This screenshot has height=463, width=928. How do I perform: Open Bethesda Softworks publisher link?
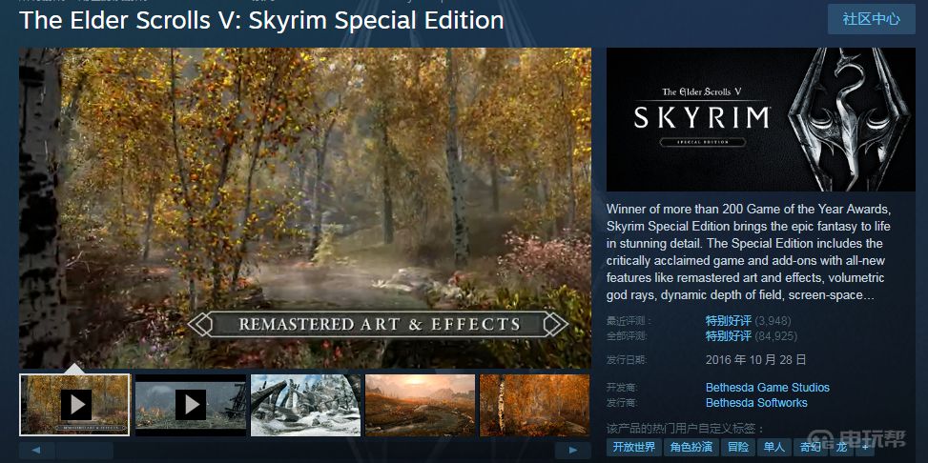pos(756,403)
